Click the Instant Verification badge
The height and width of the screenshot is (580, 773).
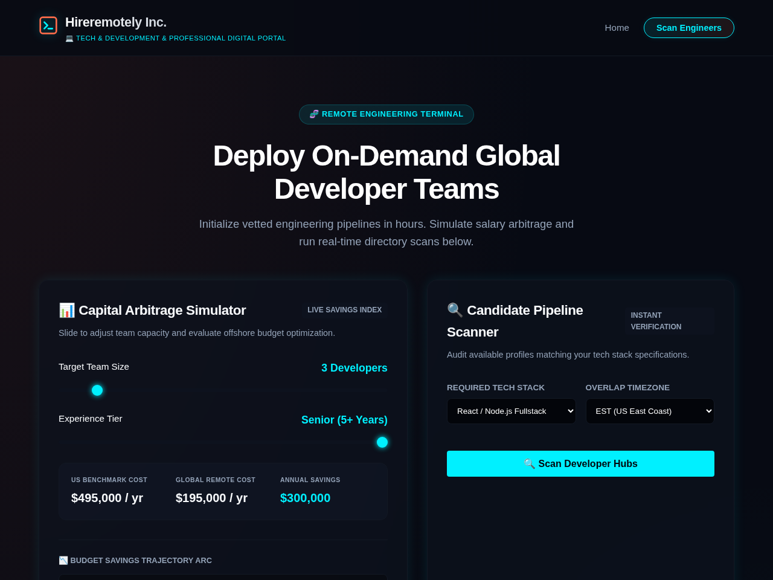pyautogui.click(x=669, y=321)
